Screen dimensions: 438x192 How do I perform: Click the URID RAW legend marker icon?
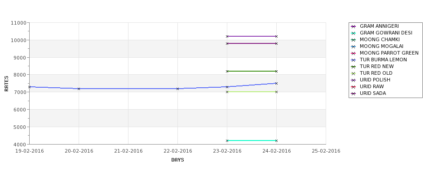pyautogui.click(x=354, y=87)
